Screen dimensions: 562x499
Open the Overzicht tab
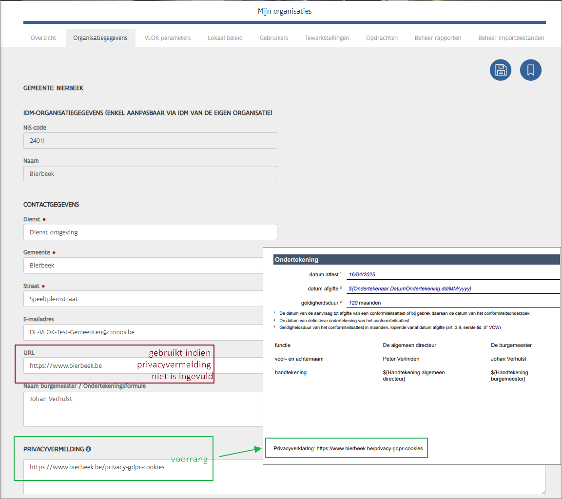(x=43, y=38)
